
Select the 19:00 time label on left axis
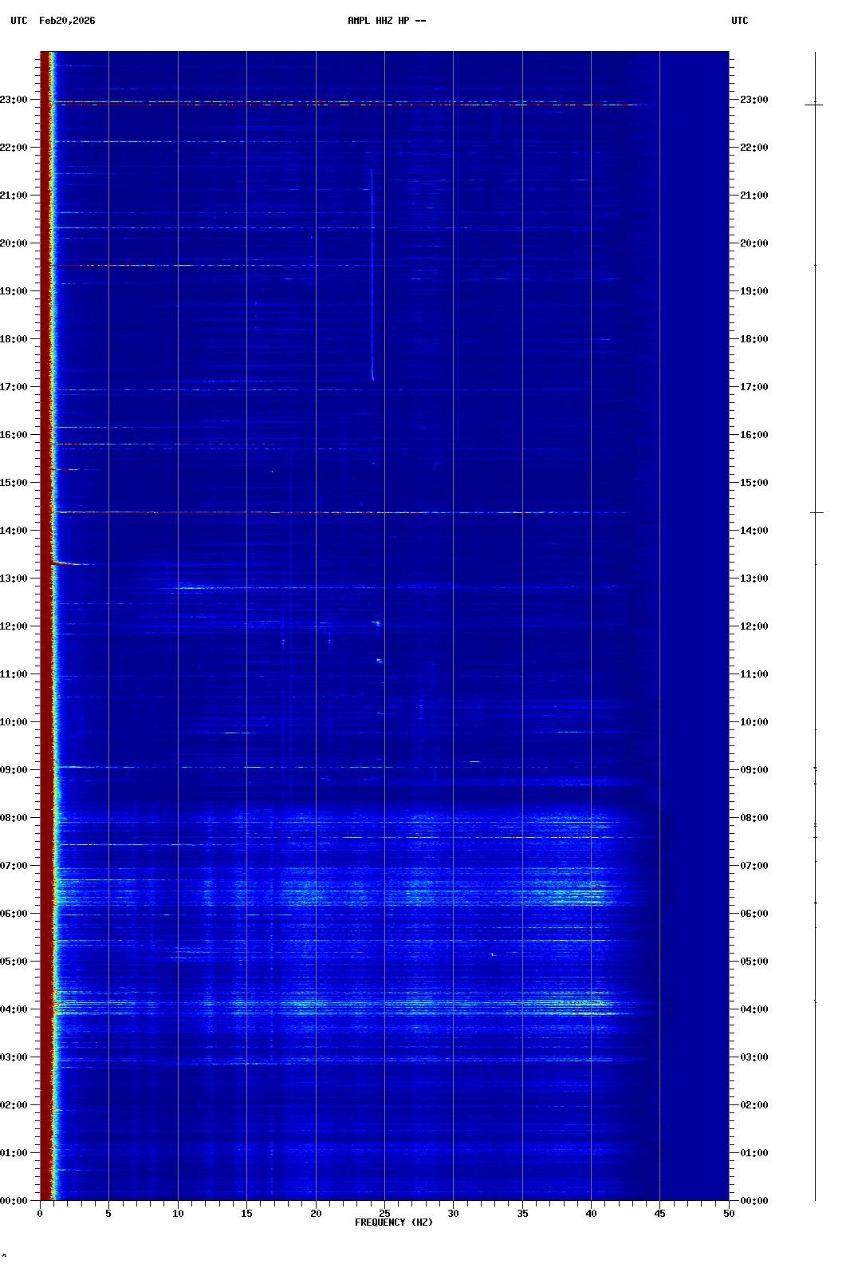pos(14,291)
